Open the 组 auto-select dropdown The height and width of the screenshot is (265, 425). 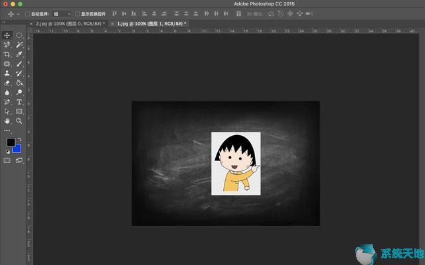62,14
